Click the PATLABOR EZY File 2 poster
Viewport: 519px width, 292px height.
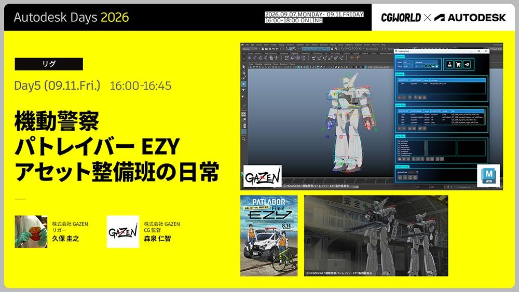coord(269,236)
